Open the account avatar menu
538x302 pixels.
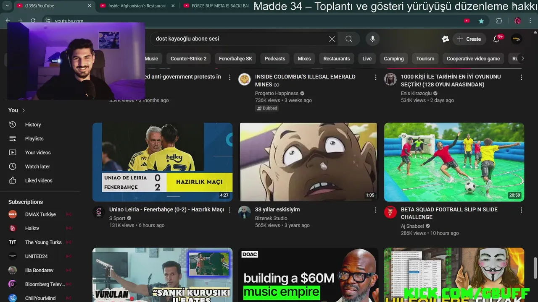coord(517,39)
